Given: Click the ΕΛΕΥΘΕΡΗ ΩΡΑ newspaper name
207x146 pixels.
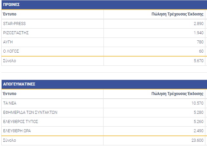Looking at the screenshot, I should [17, 131].
